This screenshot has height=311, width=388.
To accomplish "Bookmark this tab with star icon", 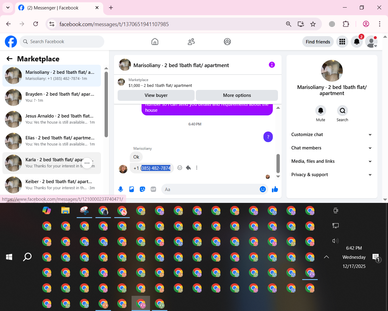I will coord(313,24).
